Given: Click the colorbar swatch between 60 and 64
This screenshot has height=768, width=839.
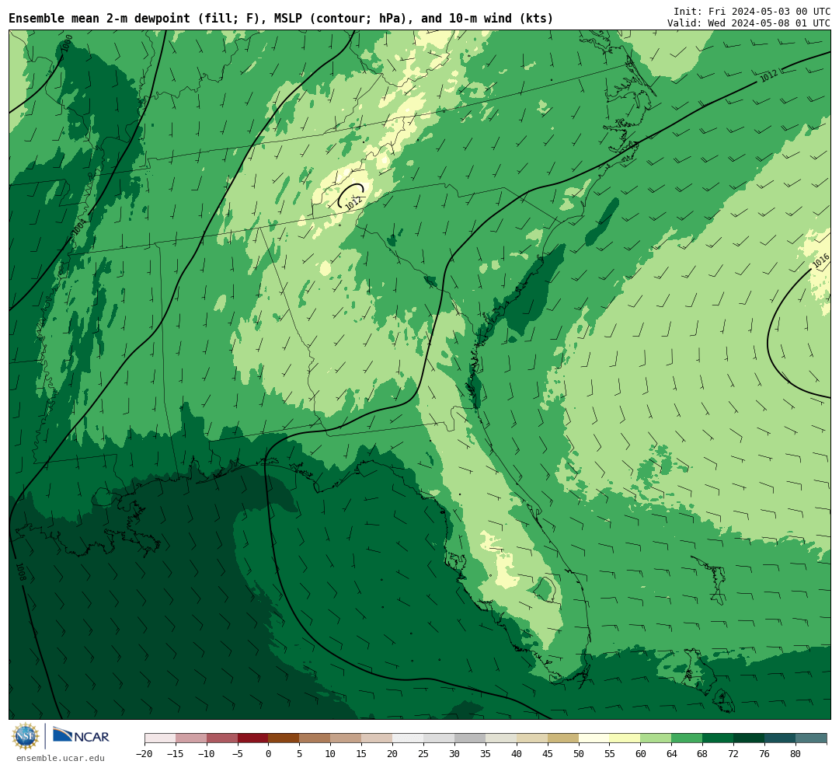Looking at the screenshot, I should coord(656,738).
